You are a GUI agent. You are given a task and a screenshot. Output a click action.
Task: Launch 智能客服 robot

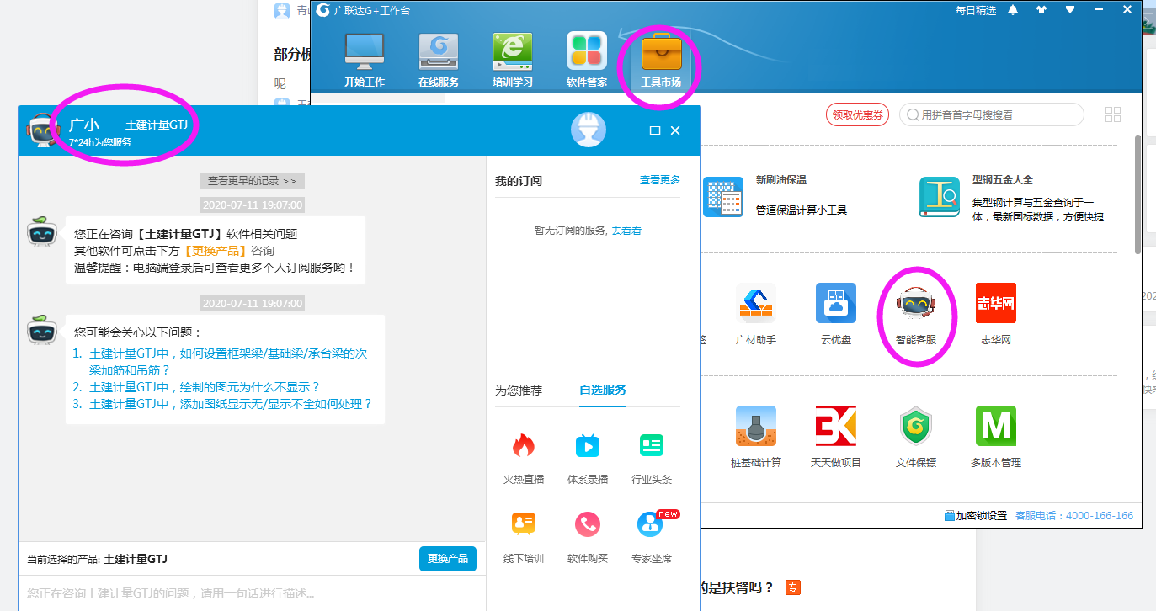tap(916, 314)
